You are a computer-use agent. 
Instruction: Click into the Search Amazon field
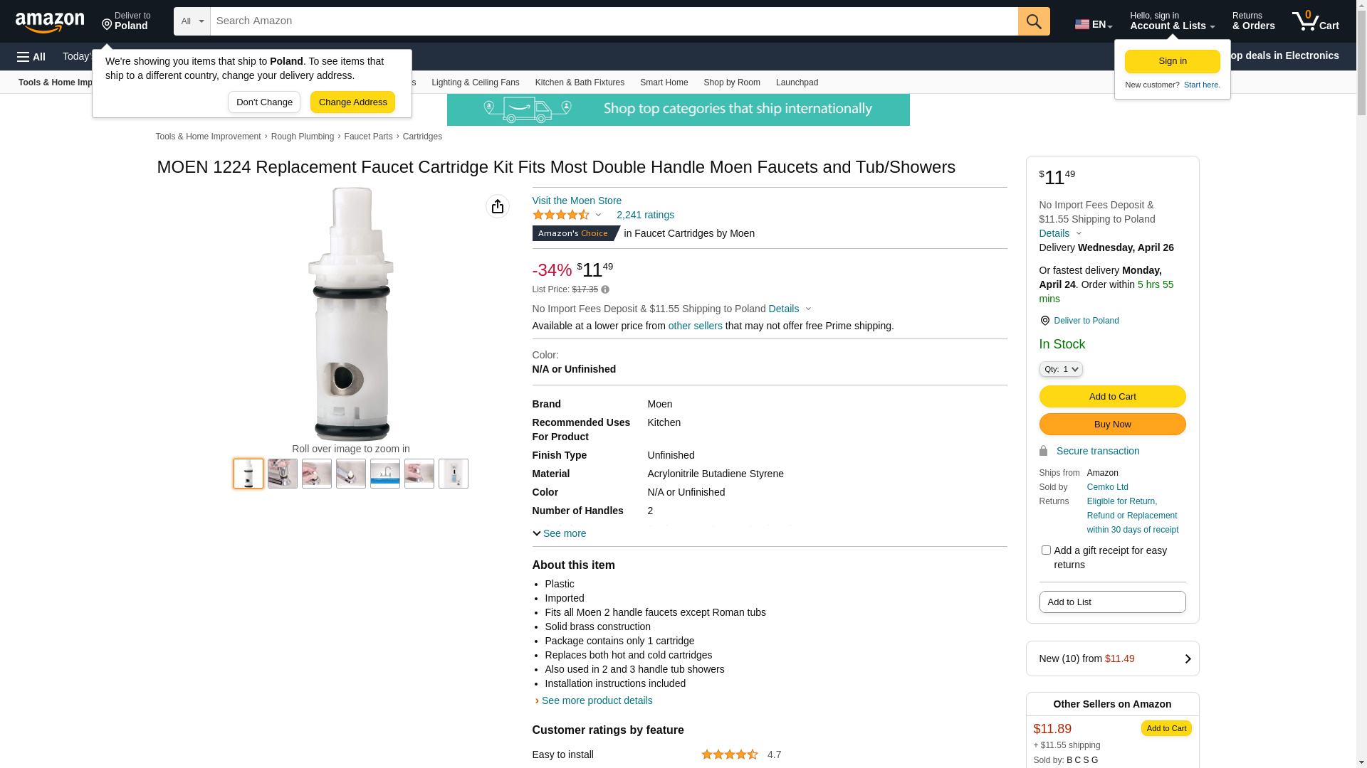coord(614,21)
